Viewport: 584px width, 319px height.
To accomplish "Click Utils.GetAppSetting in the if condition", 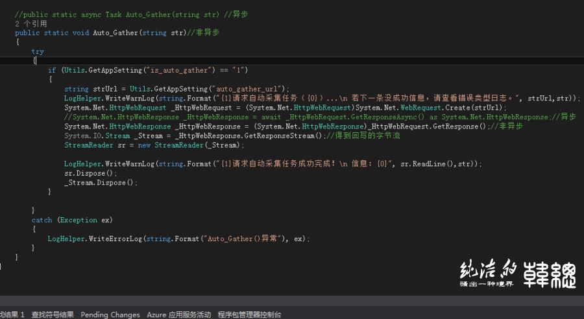I will (x=103, y=70).
